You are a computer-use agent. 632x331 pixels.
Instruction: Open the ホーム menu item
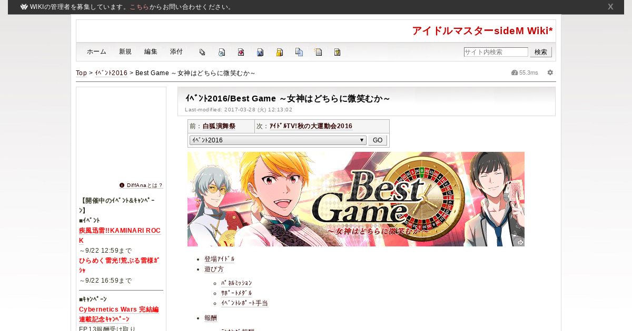tap(96, 52)
